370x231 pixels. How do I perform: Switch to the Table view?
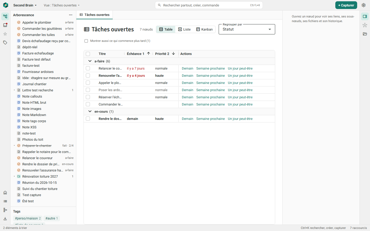166,29
